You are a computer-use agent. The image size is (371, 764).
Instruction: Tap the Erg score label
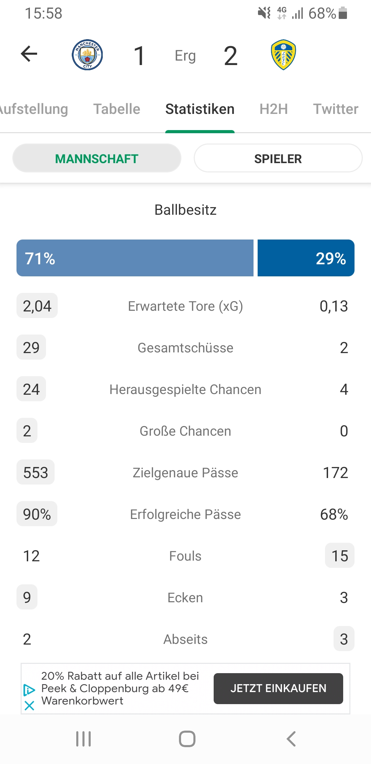tap(185, 55)
